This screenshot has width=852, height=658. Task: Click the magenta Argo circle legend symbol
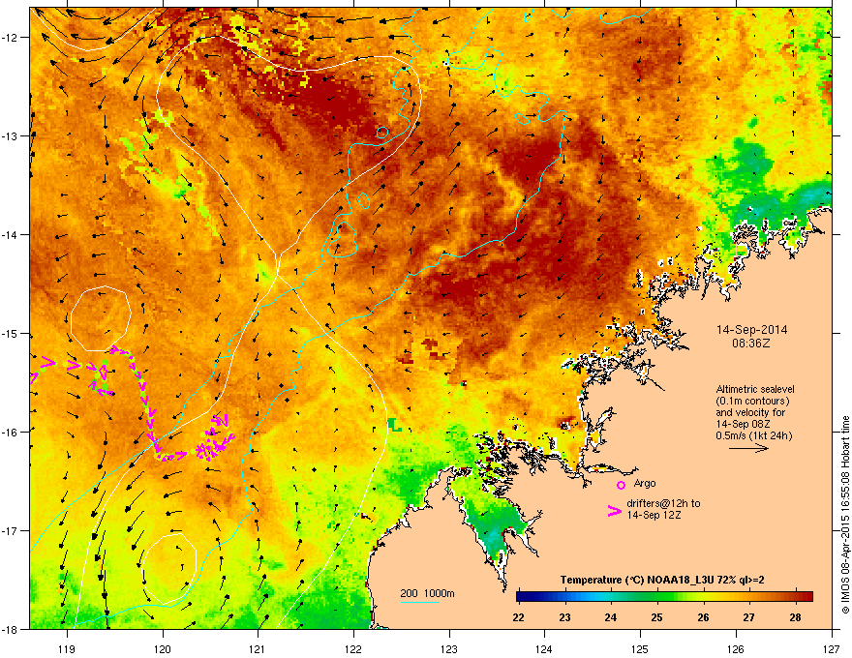[621, 485]
